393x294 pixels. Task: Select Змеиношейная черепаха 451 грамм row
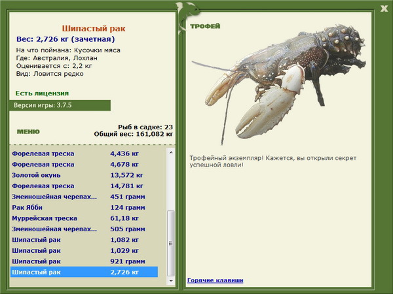click(84, 197)
